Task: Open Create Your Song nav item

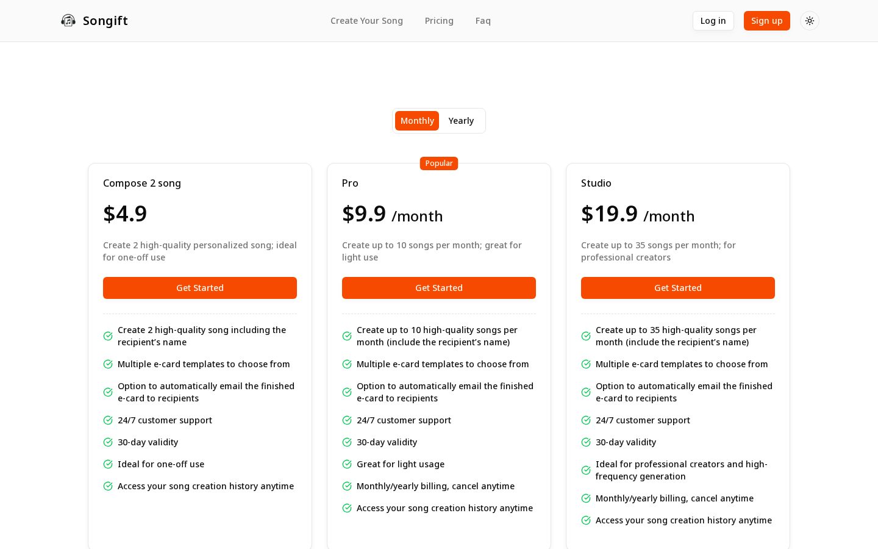Action: point(366,21)
